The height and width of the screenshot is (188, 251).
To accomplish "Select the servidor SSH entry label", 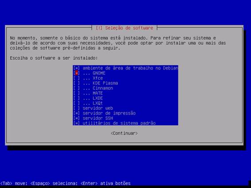I will 98,118.
